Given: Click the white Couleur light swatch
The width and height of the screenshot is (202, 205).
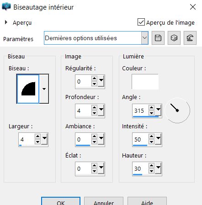Looking at the screenshot, I should click(x=145, y=82).
